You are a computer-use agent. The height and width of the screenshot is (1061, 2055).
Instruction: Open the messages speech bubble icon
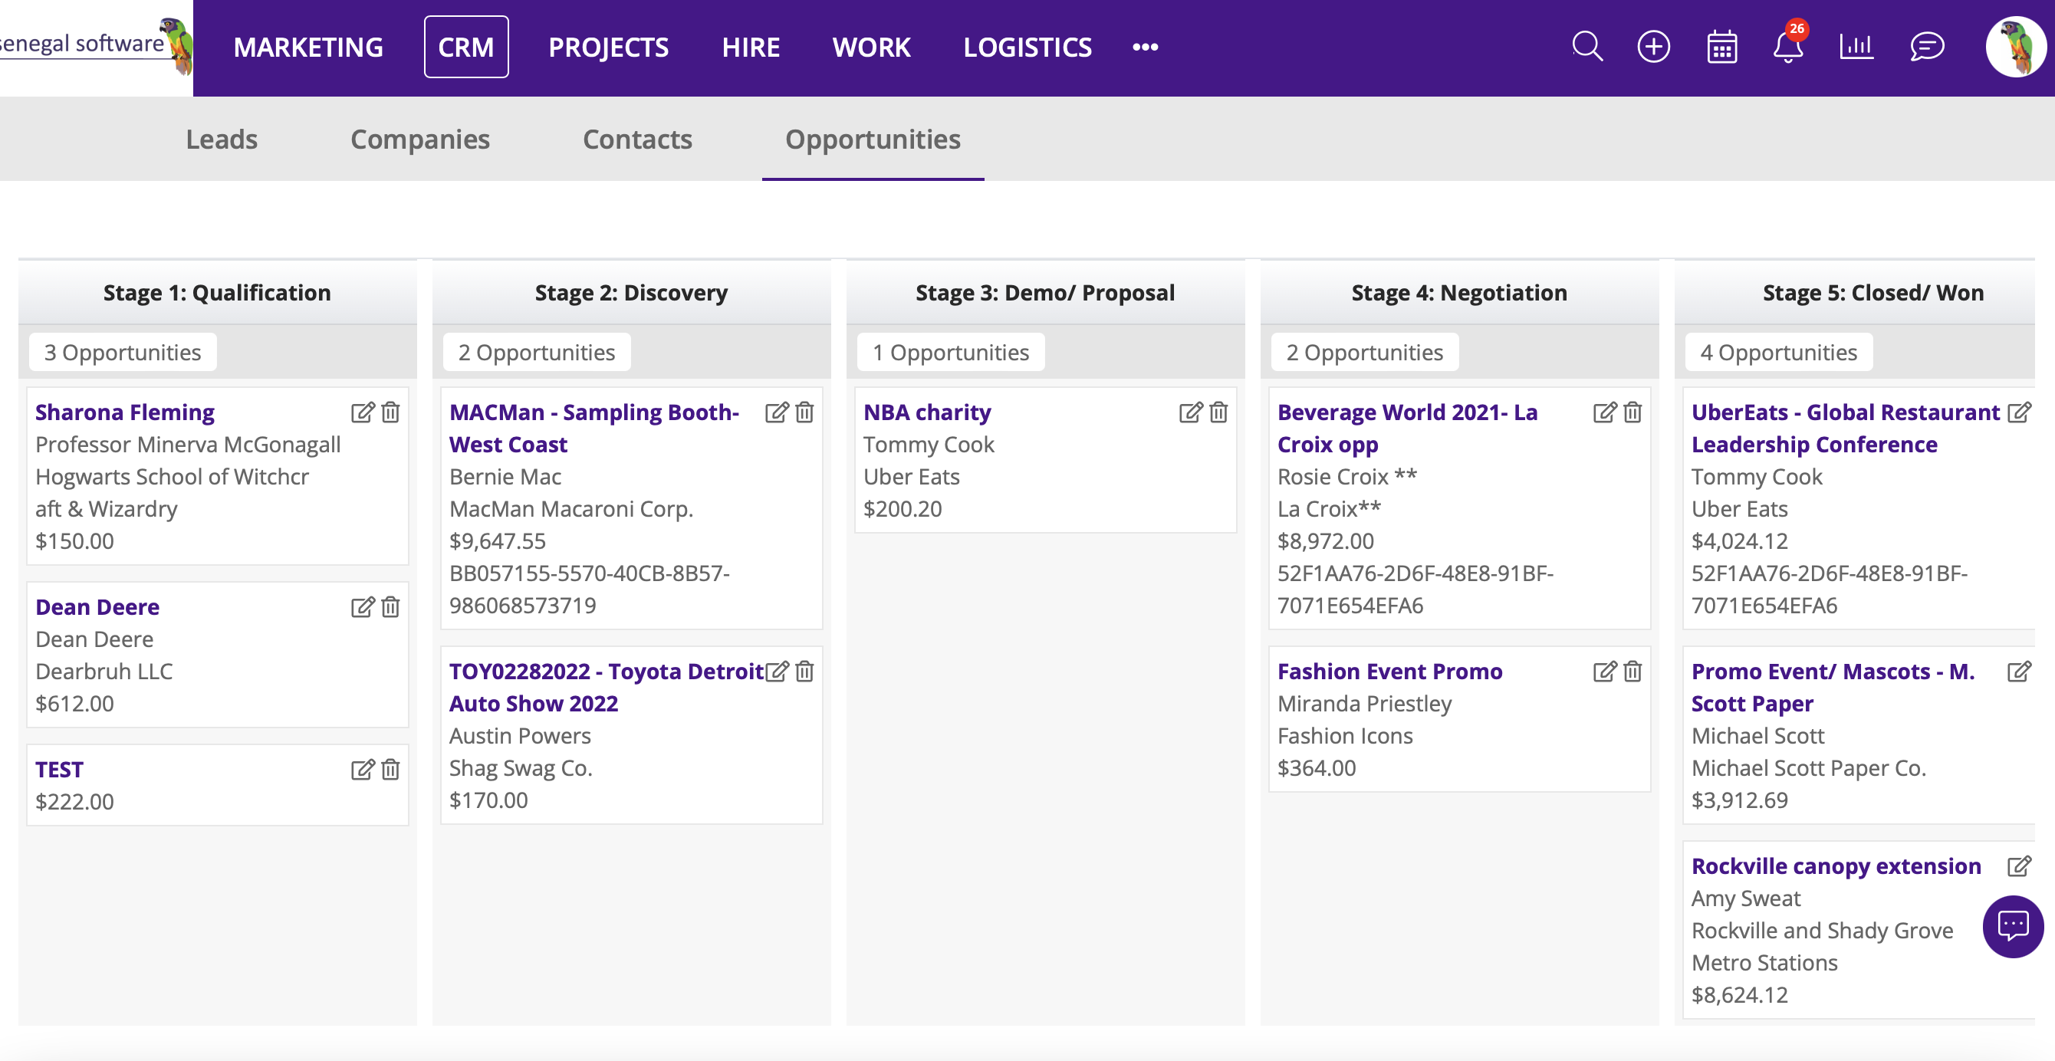[x=1926, y=46]
